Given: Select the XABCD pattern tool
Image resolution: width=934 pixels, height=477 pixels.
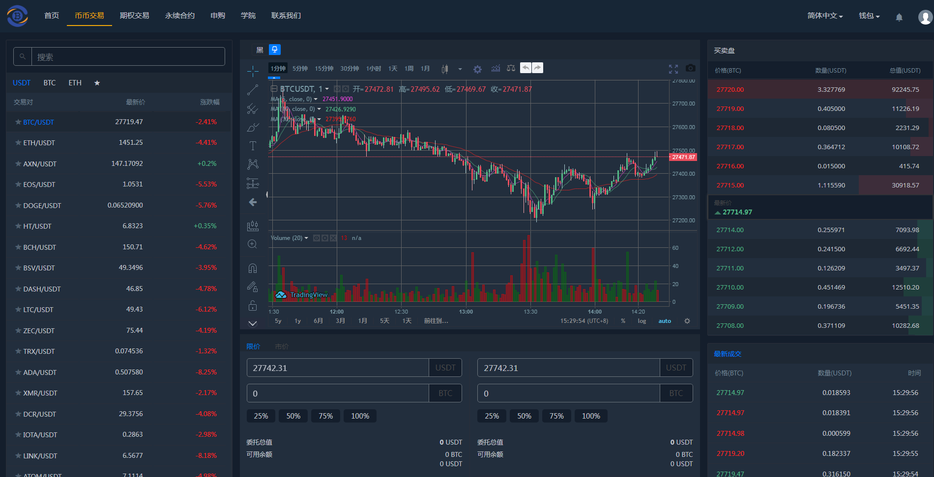Looking at the screenshot, I should pyautogui.click(x=253, y=164).
